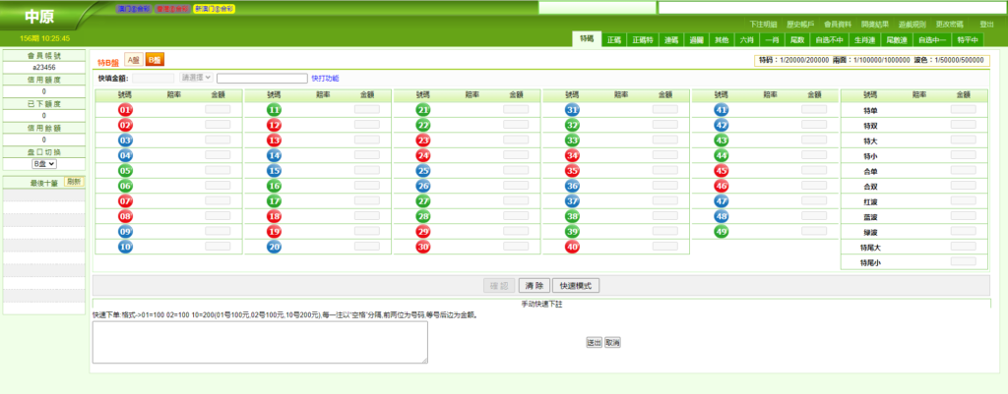This screenshot has height=394, width=1008.
Task: Pick green ball number 28
Action: point(423,216)
